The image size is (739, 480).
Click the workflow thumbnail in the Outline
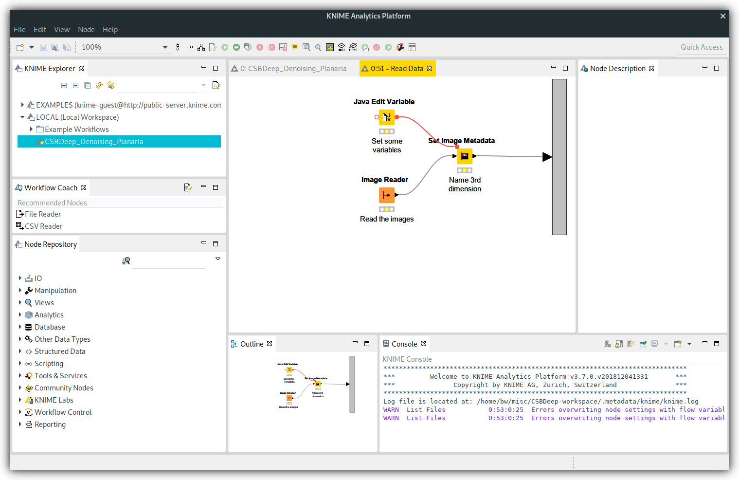coord(316,385)
